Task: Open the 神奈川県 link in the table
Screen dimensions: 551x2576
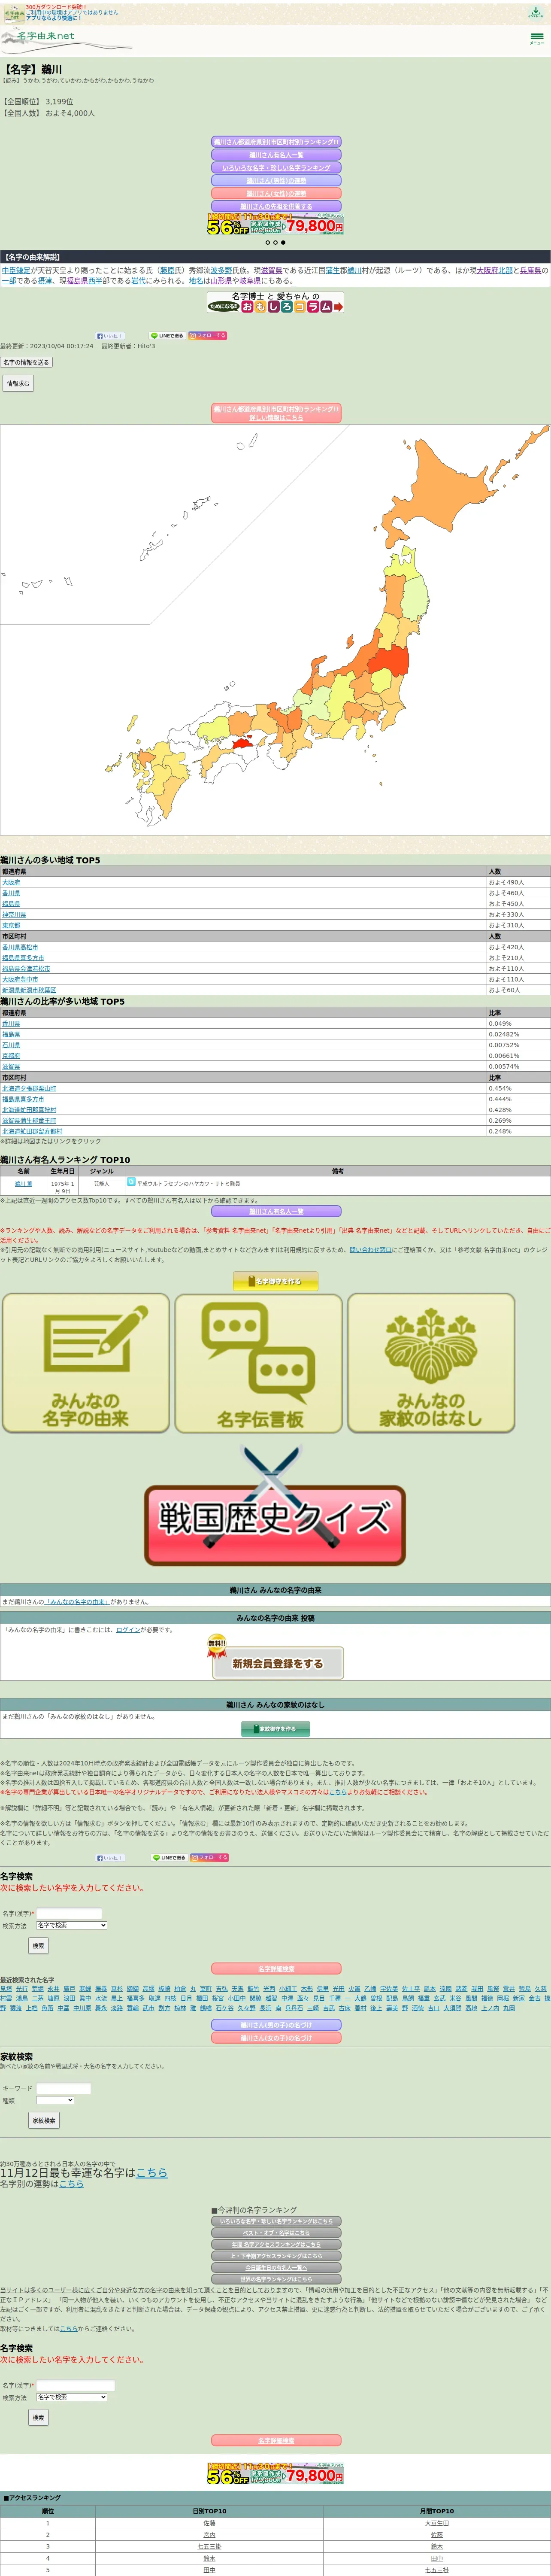Action: (14, 915)
